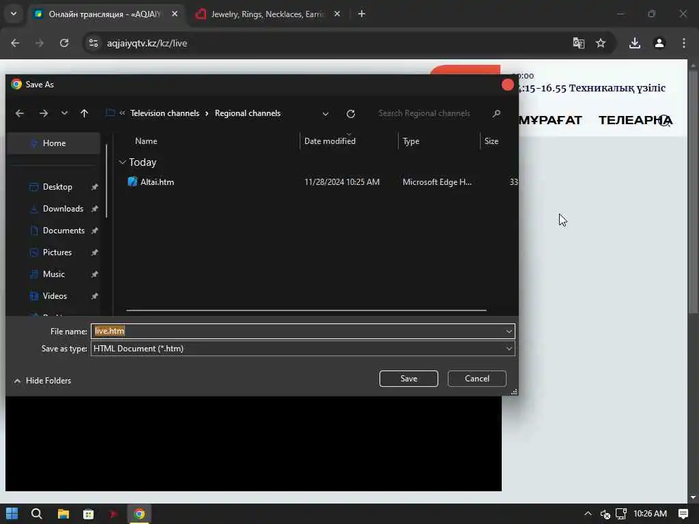Select Television channels in the breadcrumb path

[x=165, y=113]
